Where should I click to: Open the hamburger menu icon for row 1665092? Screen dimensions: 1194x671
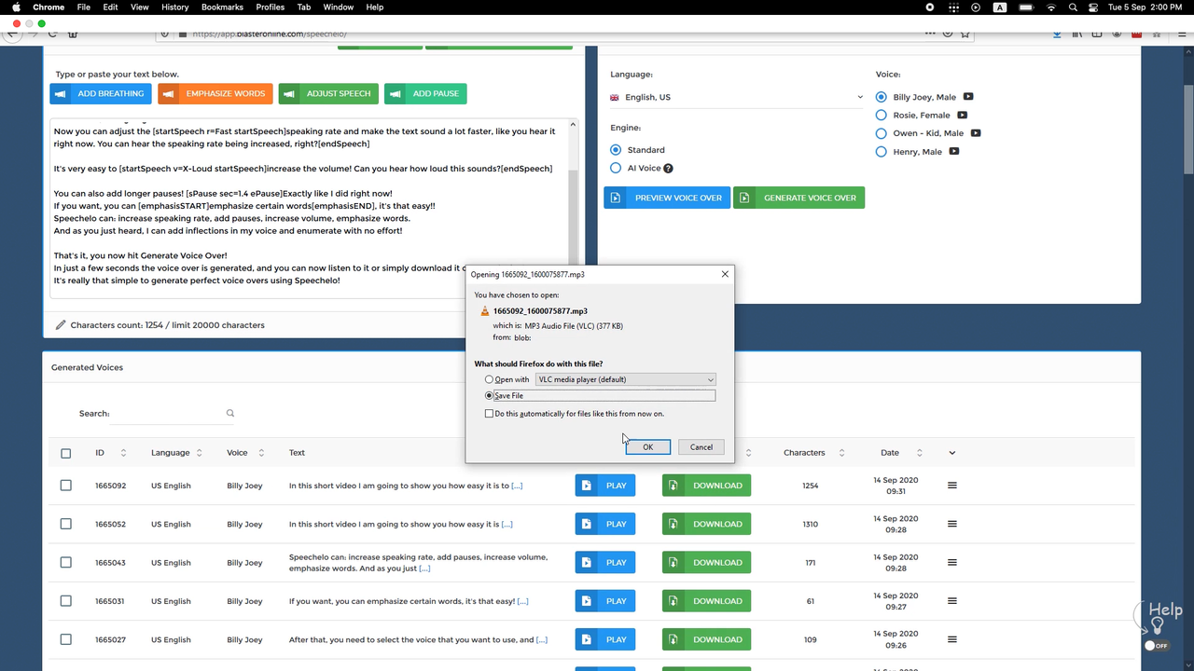pos(952,486)
